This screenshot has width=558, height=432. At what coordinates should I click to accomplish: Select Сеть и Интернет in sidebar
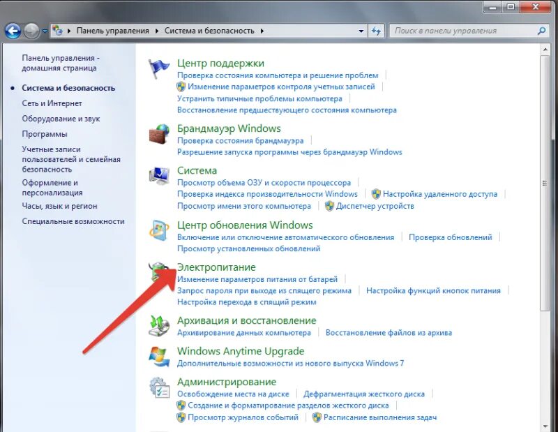(x=52, y=103)
